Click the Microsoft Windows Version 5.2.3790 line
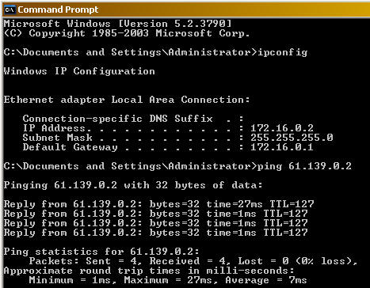The height and width of the screenshot is (288, 370). point(117,24)
